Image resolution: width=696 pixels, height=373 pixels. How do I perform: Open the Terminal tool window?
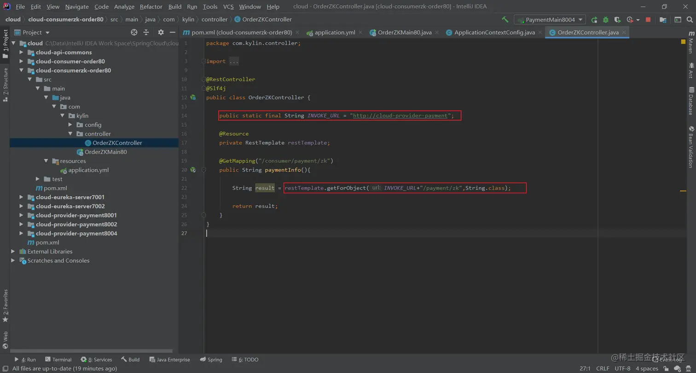pyautogui.click(x=58, y=360)
